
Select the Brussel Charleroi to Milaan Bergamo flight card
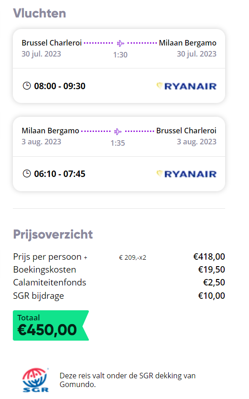tap(119, 66)
